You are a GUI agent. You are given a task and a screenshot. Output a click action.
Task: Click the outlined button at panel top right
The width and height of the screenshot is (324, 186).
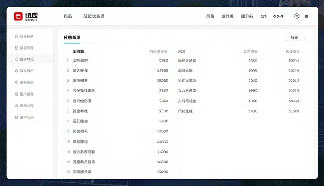coord(295,38)
